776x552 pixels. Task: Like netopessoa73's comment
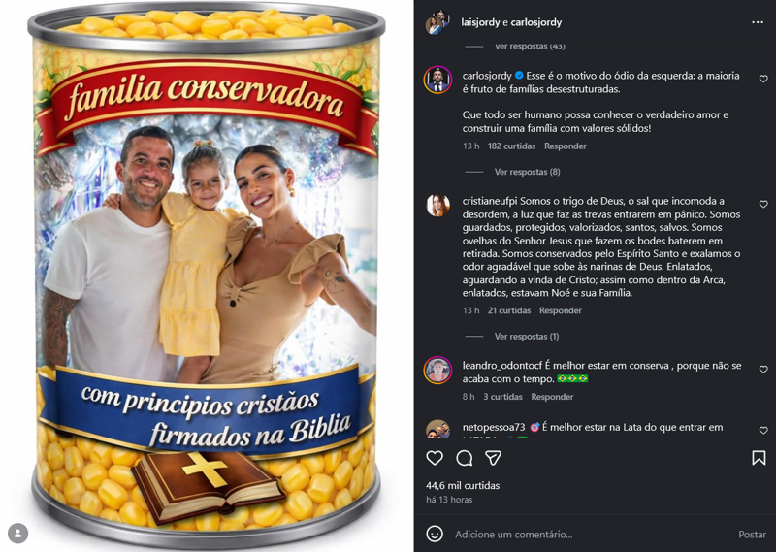(763, 431)
